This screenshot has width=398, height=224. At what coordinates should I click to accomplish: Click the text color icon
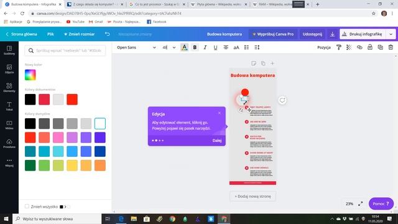coord(184,47)
